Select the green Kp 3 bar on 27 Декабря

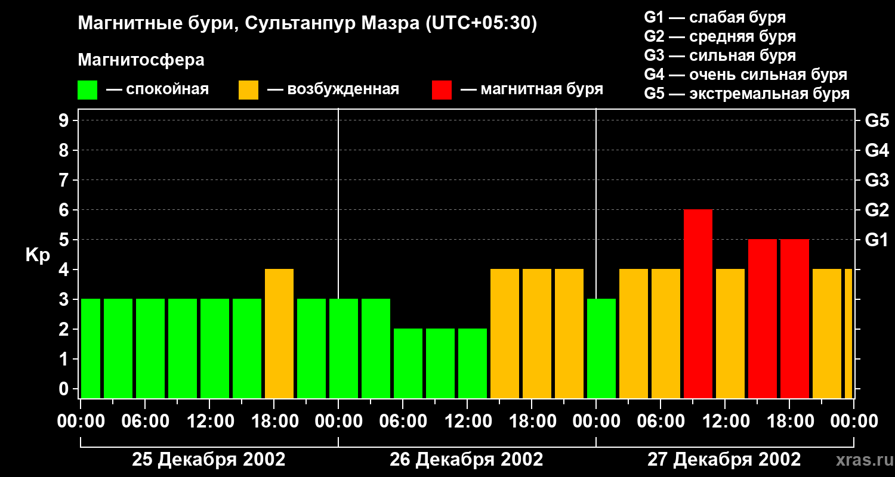601,349
